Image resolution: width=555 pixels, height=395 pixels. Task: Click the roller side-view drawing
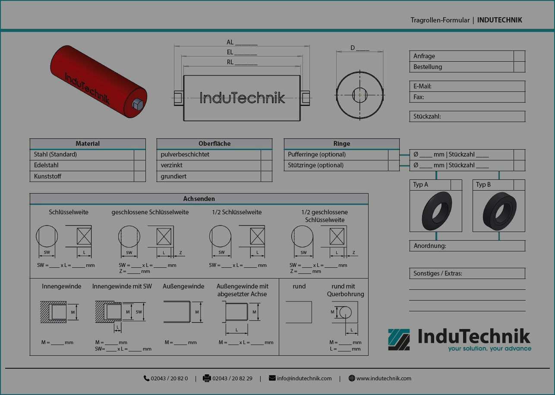pyautogui.click(x=242, y=98)
